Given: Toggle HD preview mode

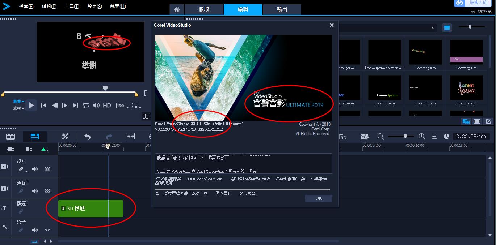Looking at the screenshot, I should point(107,105).
